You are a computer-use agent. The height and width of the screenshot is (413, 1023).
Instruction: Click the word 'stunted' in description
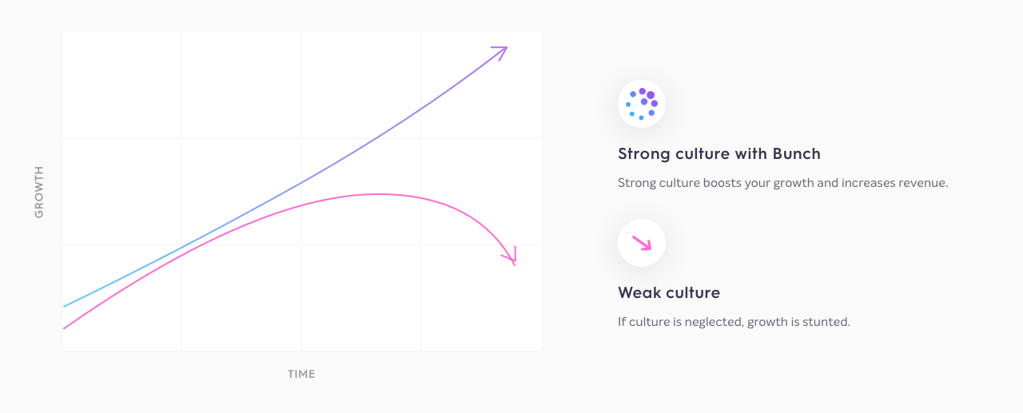click(x=828, y=322)
